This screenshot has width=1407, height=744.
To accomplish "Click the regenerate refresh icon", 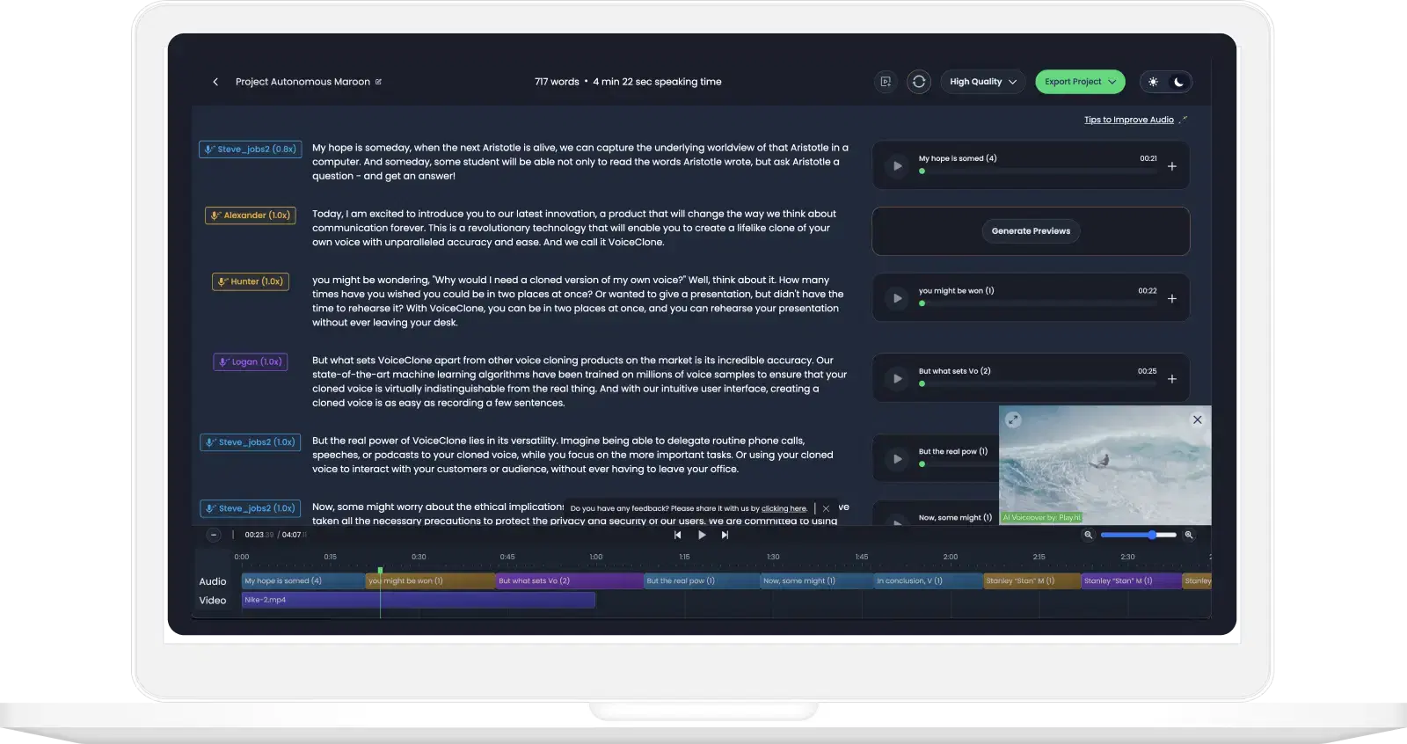I will (x=919, y=82).
